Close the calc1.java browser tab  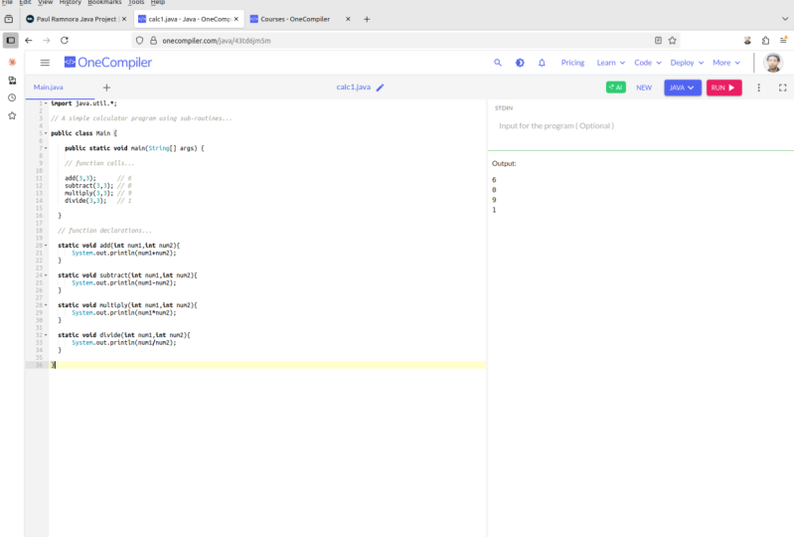click(236, 19)
